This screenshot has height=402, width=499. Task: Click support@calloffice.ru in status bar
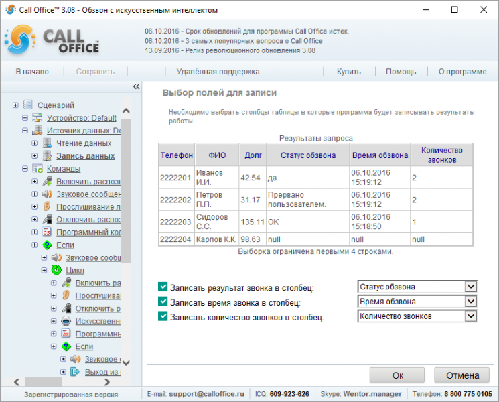coord(206,394)
